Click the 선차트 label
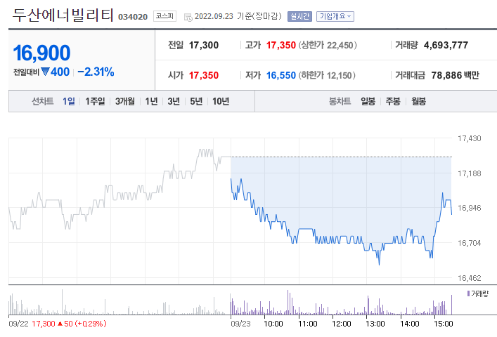The width and height of the screenshot is (497, 337). (42, 101)
